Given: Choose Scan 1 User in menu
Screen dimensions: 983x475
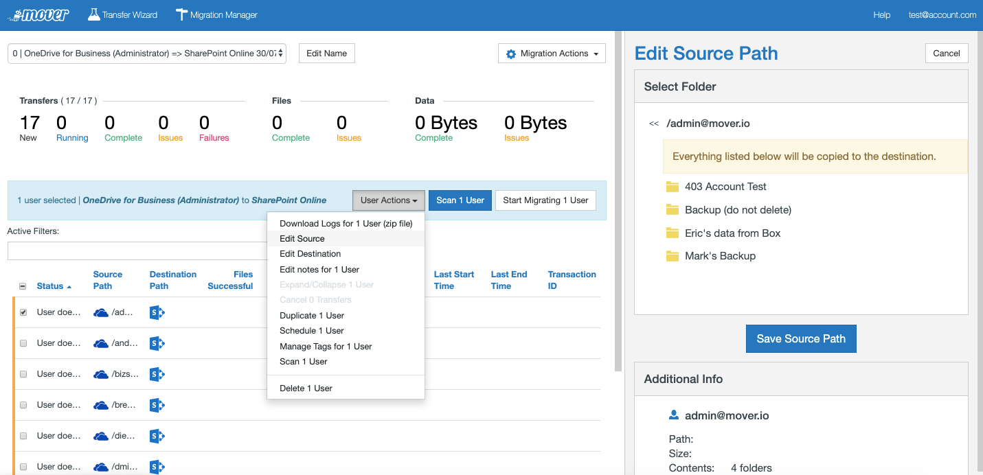Looking at the screenshot, I should coord(346,362).
